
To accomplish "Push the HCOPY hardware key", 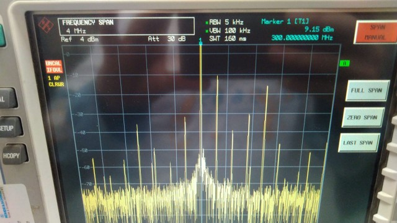I will click(13, 155).
